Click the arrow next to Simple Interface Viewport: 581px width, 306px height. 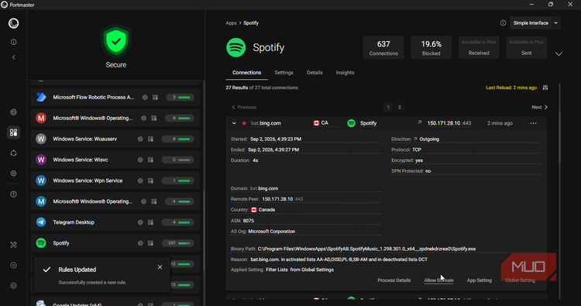pos(555,23)
